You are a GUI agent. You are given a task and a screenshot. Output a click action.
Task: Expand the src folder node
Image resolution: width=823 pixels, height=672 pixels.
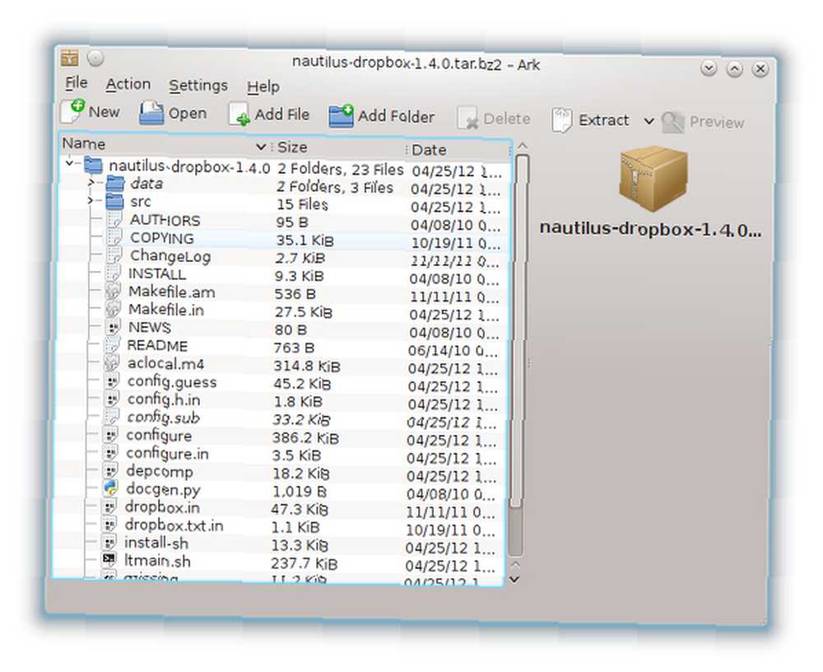(x=91, y=200)
